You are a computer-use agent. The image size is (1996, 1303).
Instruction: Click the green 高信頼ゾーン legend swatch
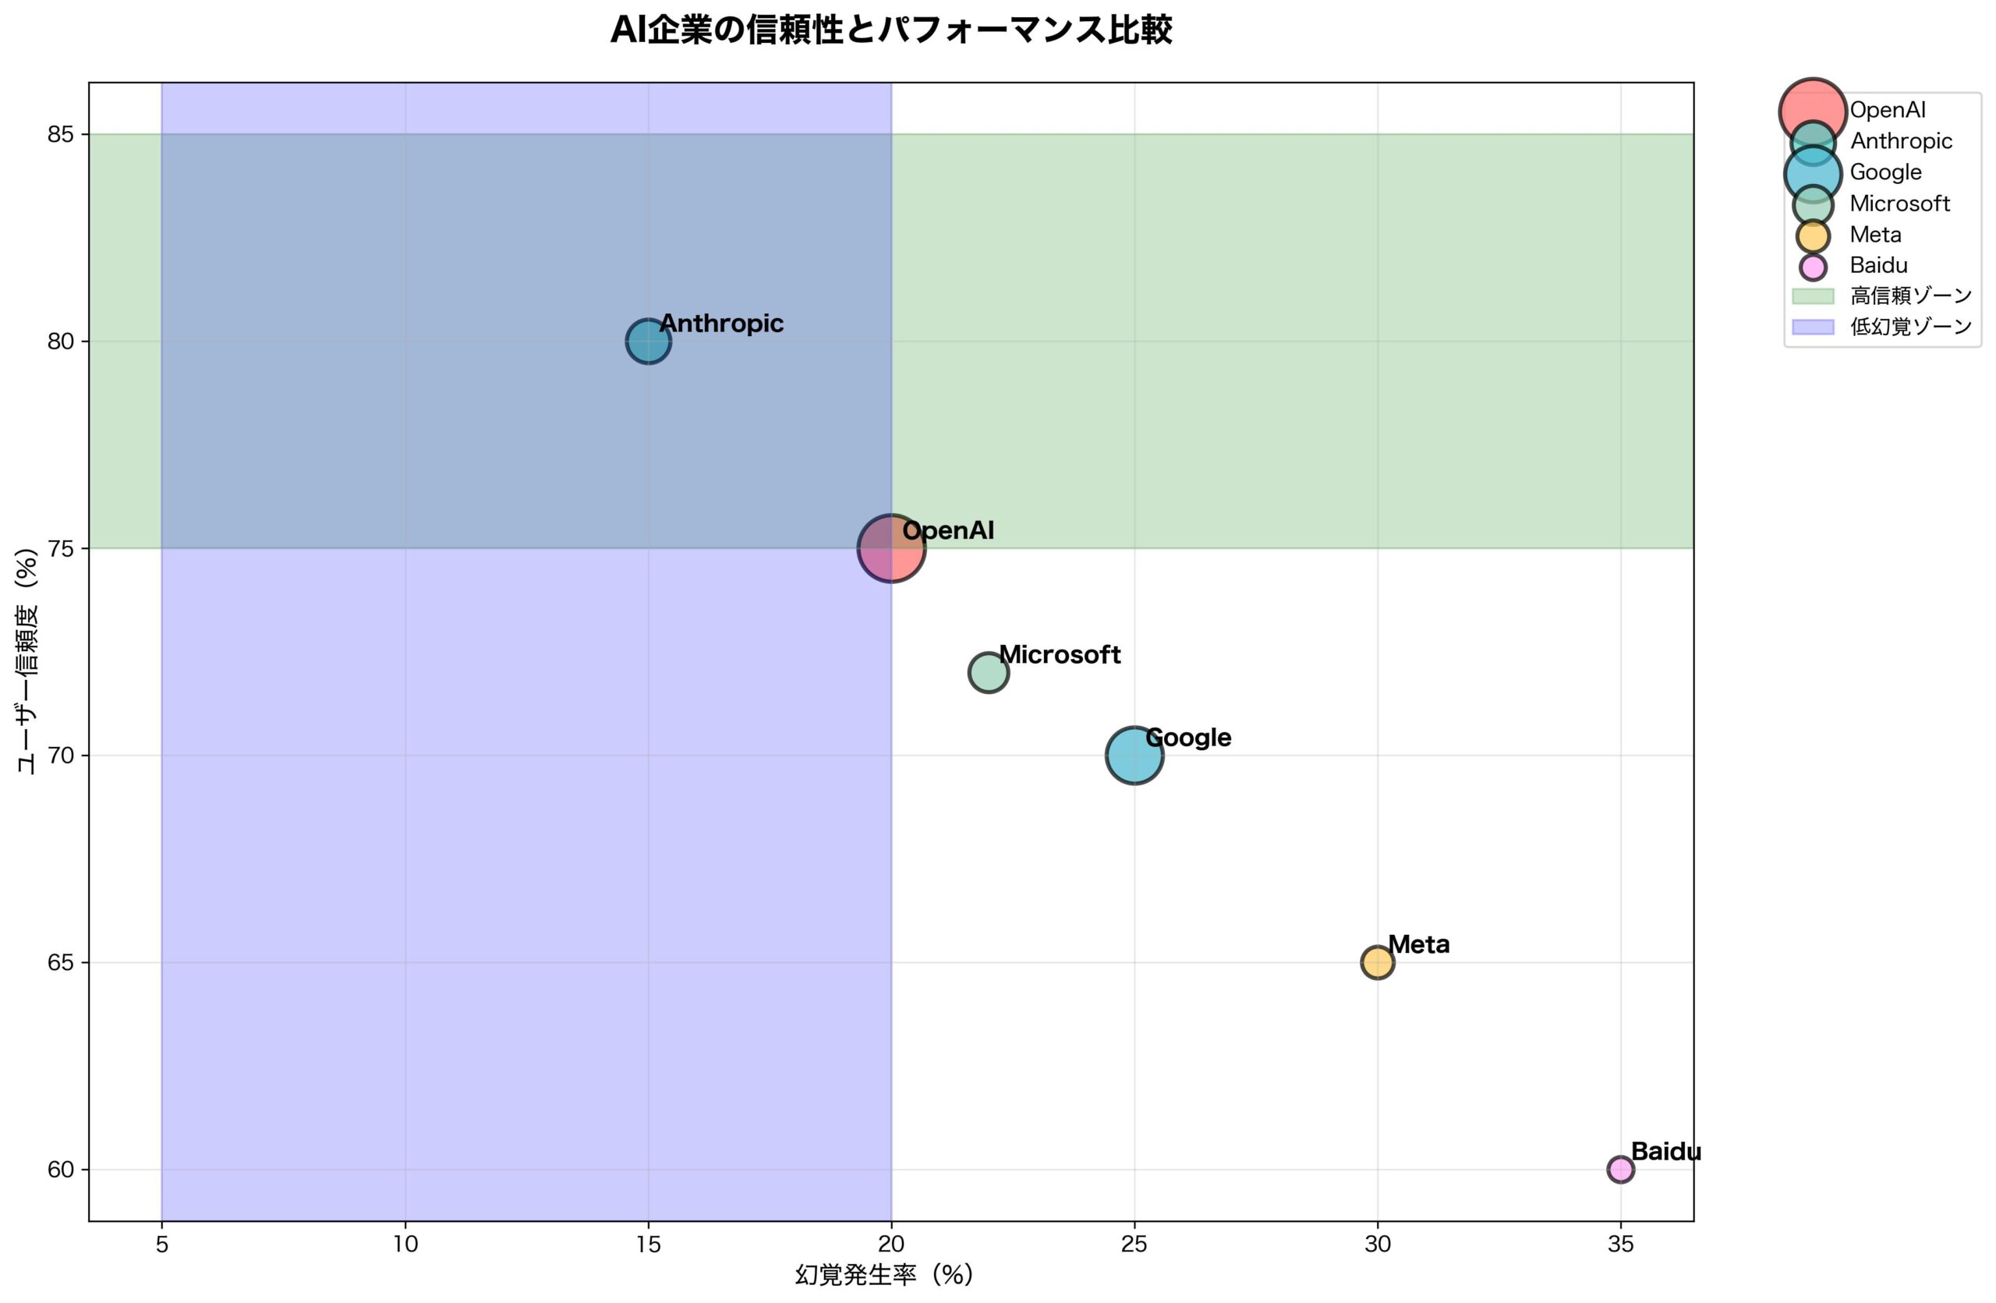(1812, 296)
